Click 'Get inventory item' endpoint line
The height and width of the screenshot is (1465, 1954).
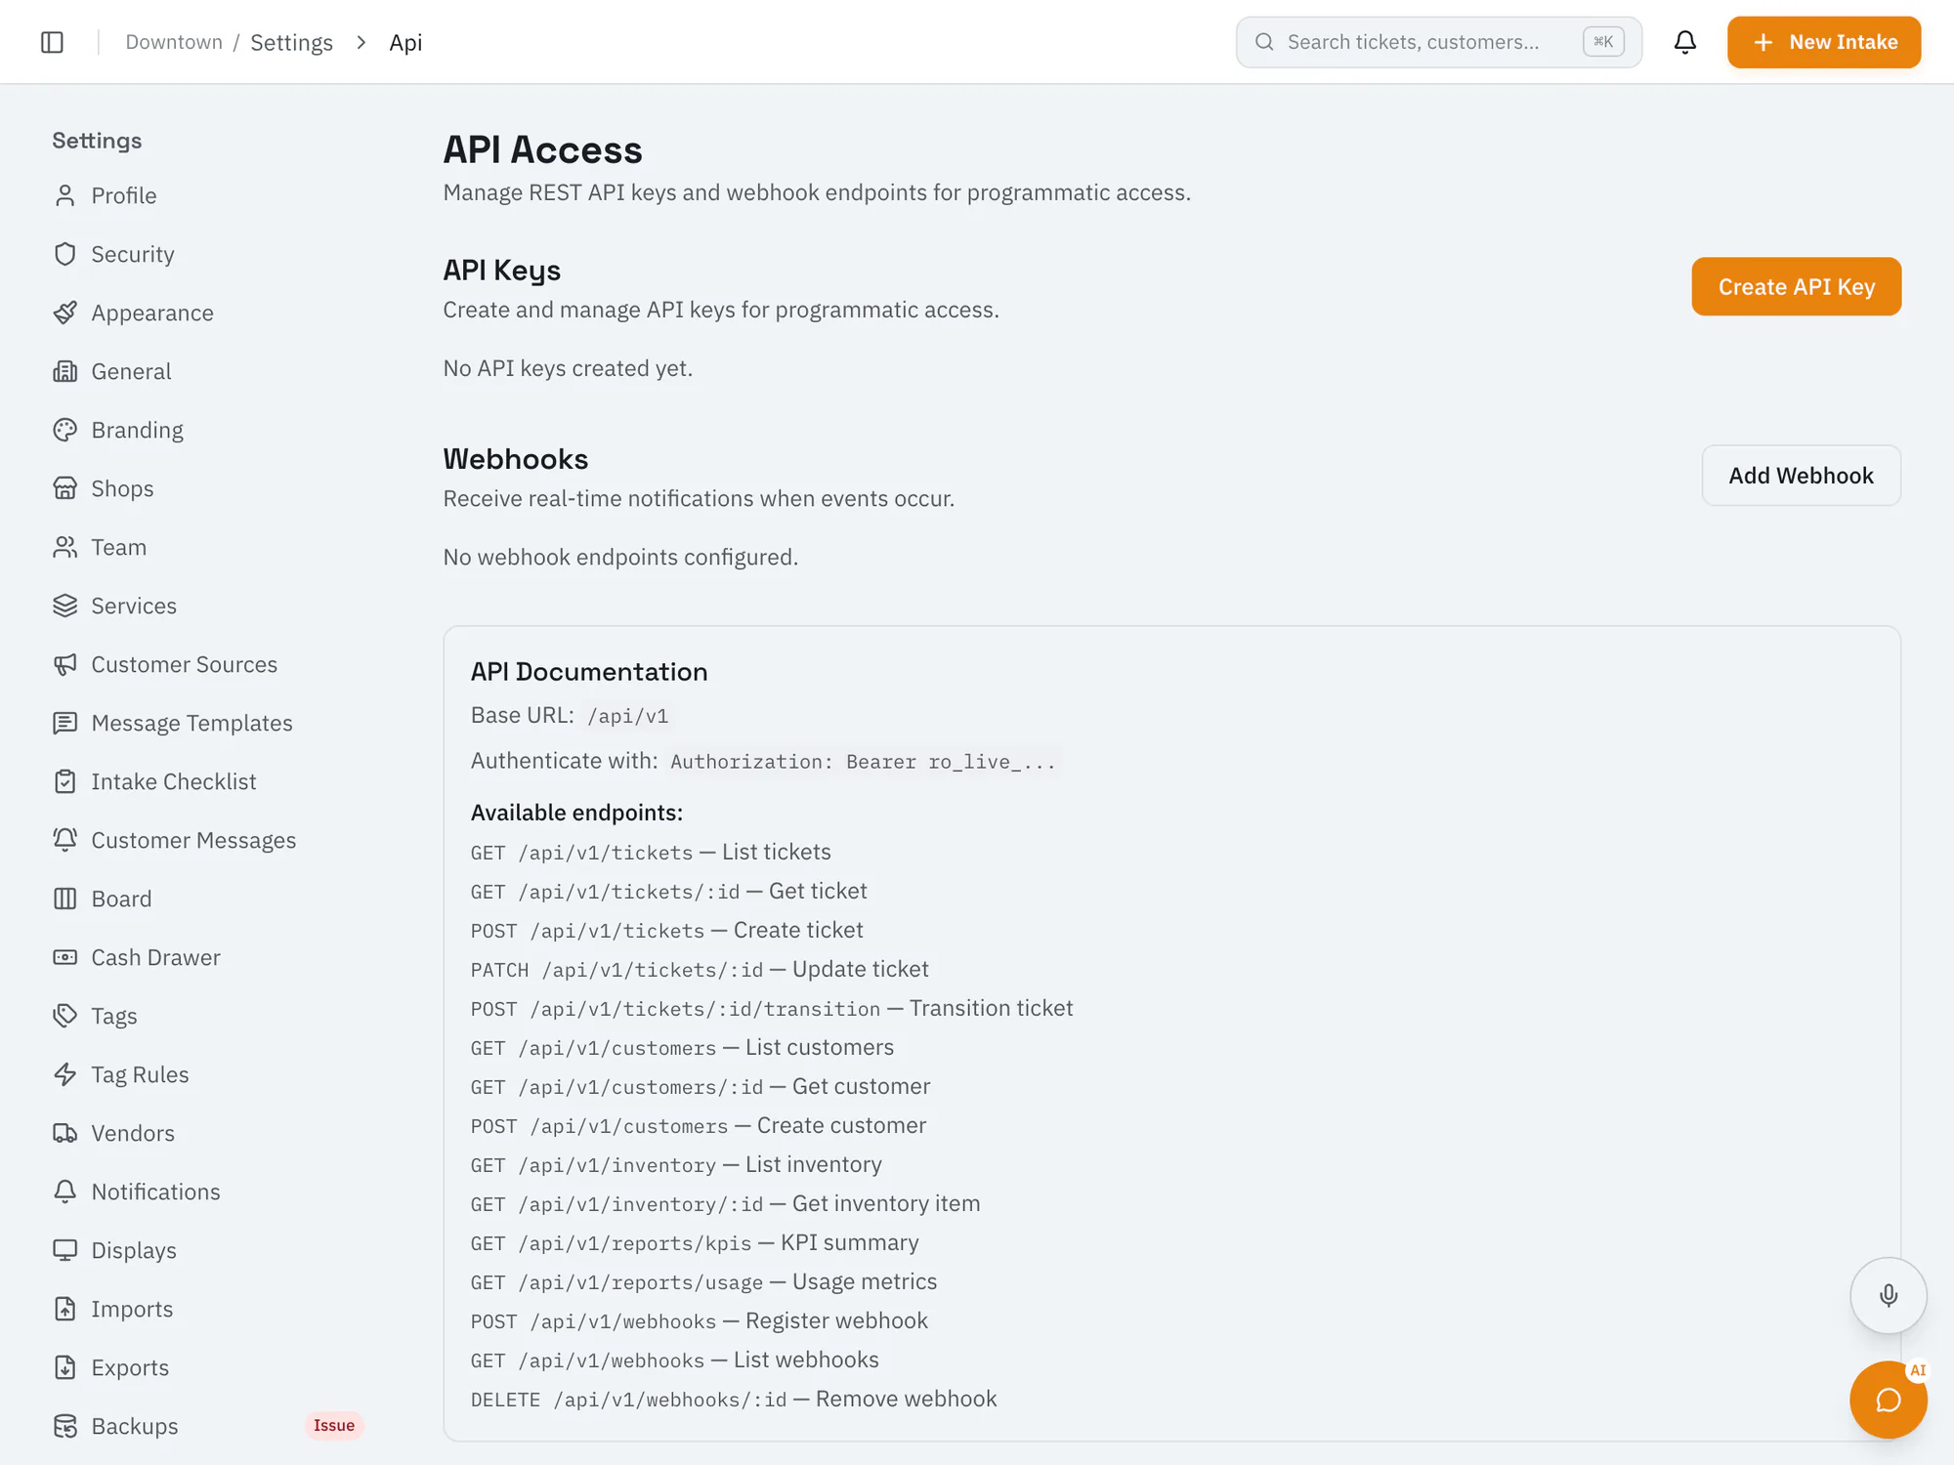pyautogui.click(x=725, y=1204)
